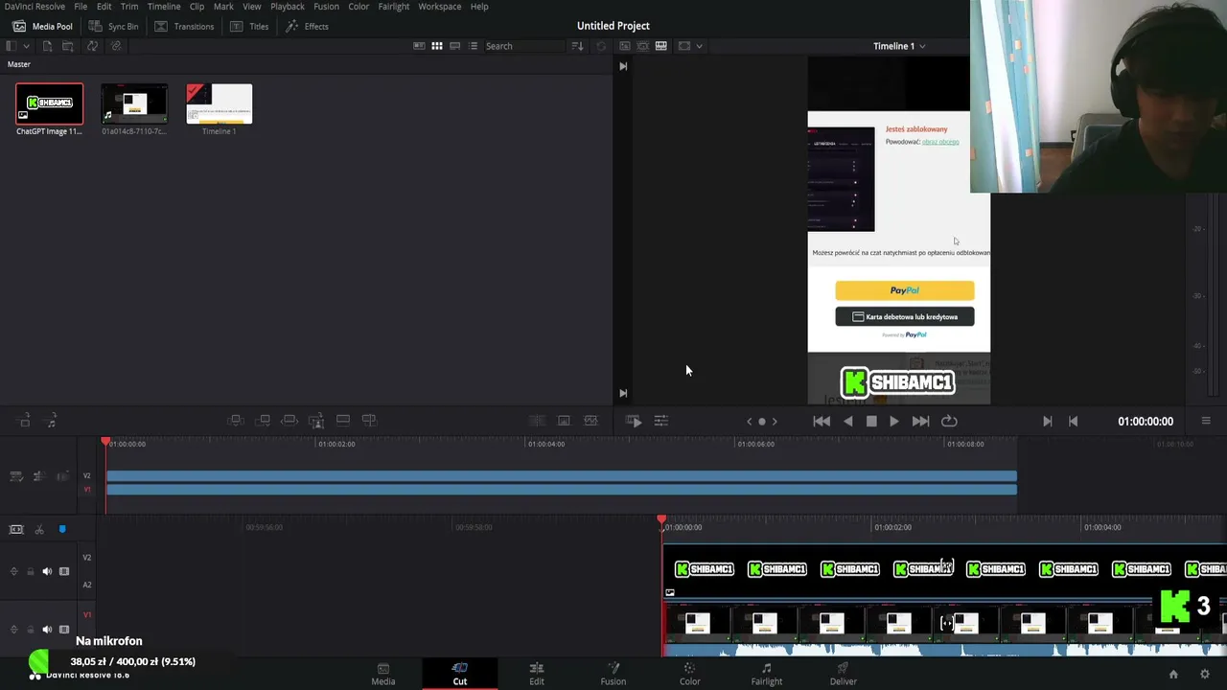Click the sync clips icon
1227x690 pixels.
[x=92, y=46]
